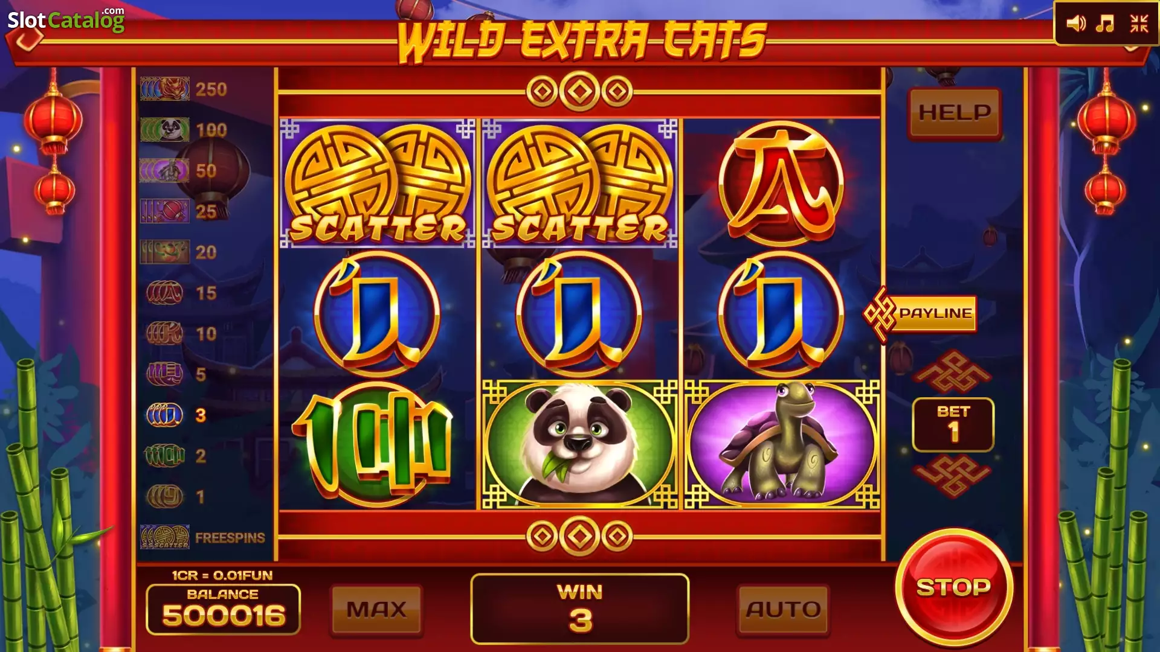
Task: Click the SlotCatalog.com logo
Action: tap(66, 20)
